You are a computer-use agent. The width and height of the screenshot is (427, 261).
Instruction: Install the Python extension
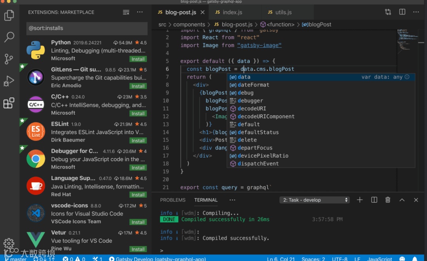(x=138, y=59)
